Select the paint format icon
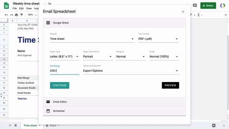The width and height of the screenshot is (229, 129). click(x=21, y=15)
